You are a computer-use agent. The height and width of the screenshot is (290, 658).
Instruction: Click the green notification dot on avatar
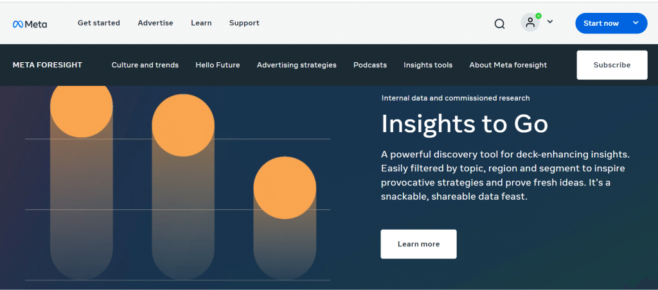pyautogui.click(x=538, y=16)
